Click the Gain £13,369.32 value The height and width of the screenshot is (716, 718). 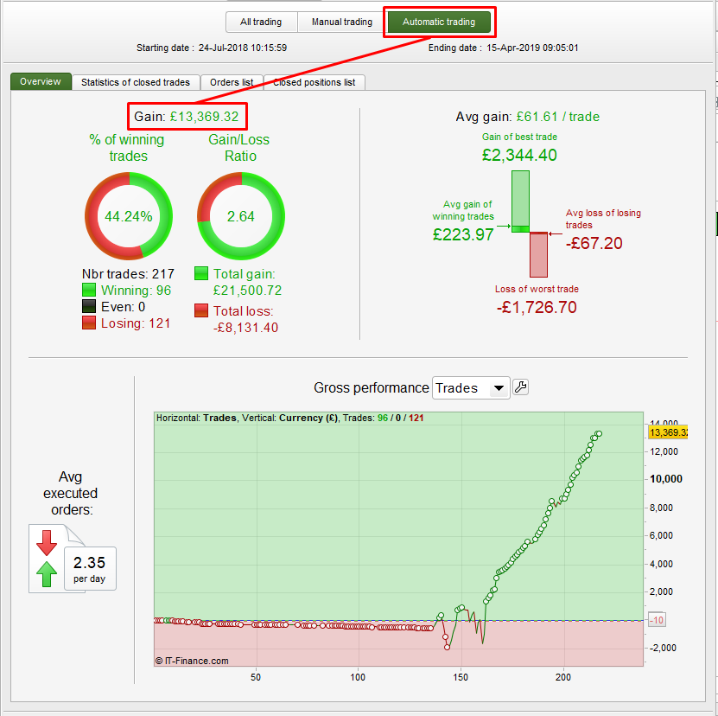[204, 117]
